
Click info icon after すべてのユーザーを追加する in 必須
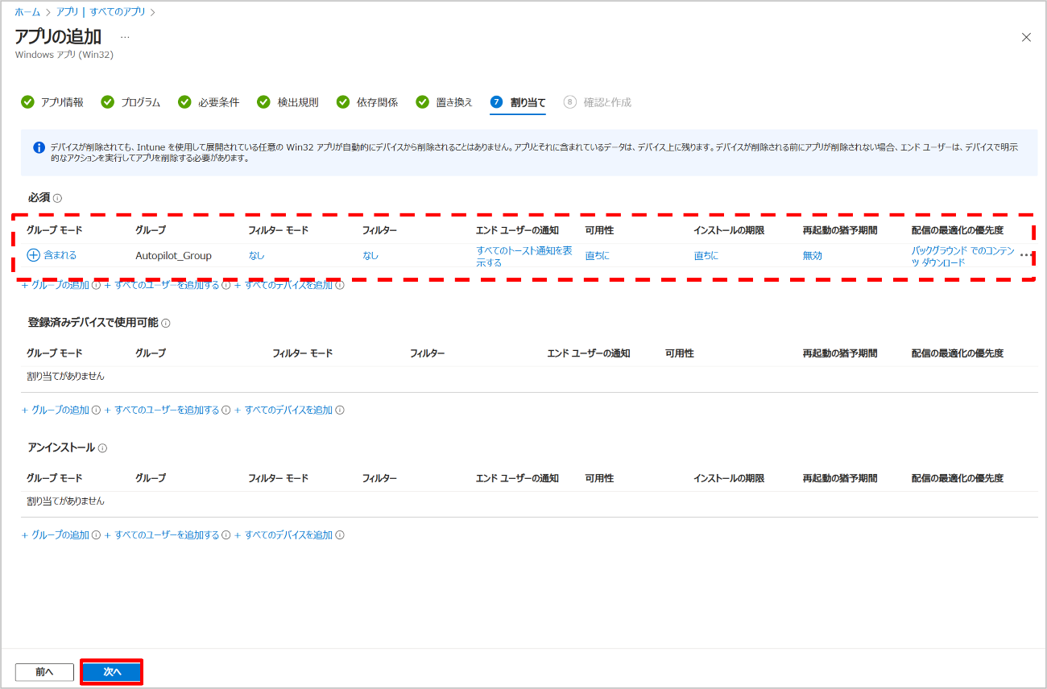coord(226,285)
